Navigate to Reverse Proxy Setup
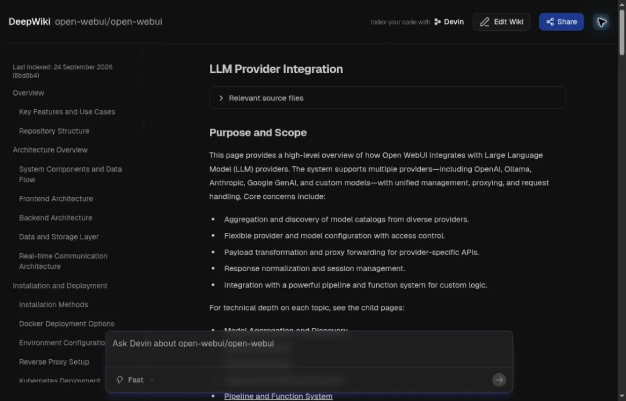The width and height of the screenshot is (626, 401). click(54, 362)
